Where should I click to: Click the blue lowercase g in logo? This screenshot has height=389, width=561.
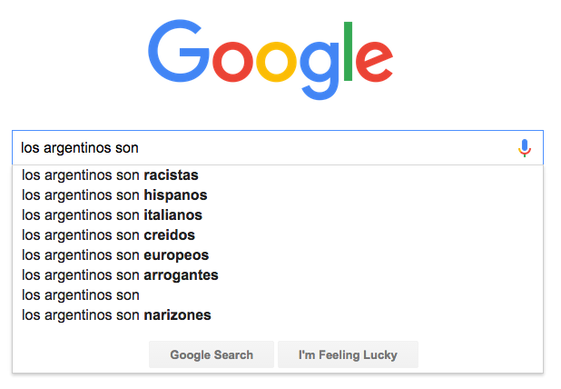[320, 71]
